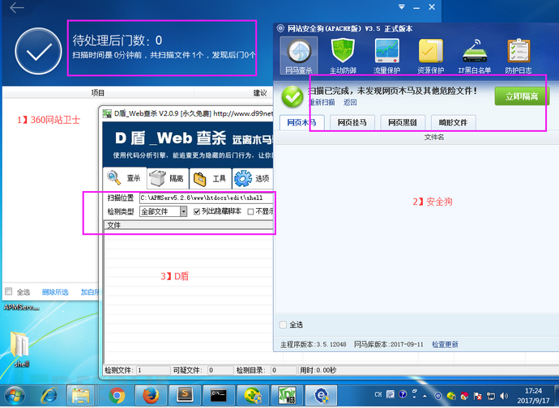
Task: Toggle the 不显示 checkbox in D盾
Action: tap(250, 211)
